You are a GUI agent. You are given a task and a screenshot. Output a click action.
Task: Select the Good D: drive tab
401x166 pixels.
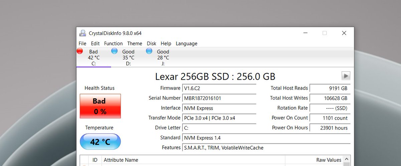(x=128, y=57)
